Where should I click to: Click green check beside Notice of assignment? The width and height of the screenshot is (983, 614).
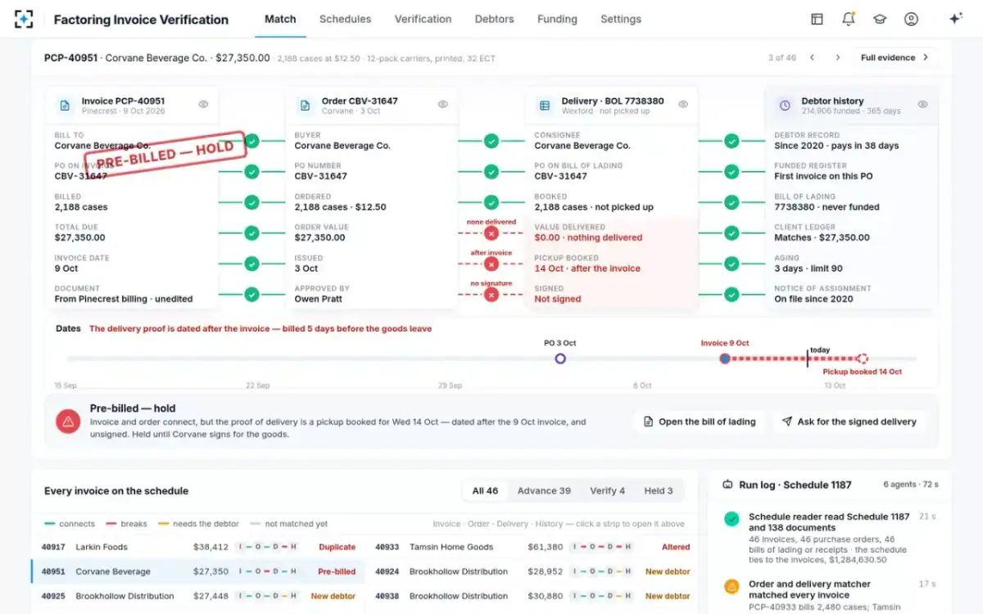pyautogui.click(x=732, y=295)
